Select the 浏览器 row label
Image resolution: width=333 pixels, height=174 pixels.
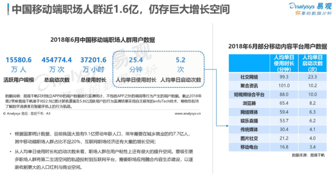pos(249,103)
